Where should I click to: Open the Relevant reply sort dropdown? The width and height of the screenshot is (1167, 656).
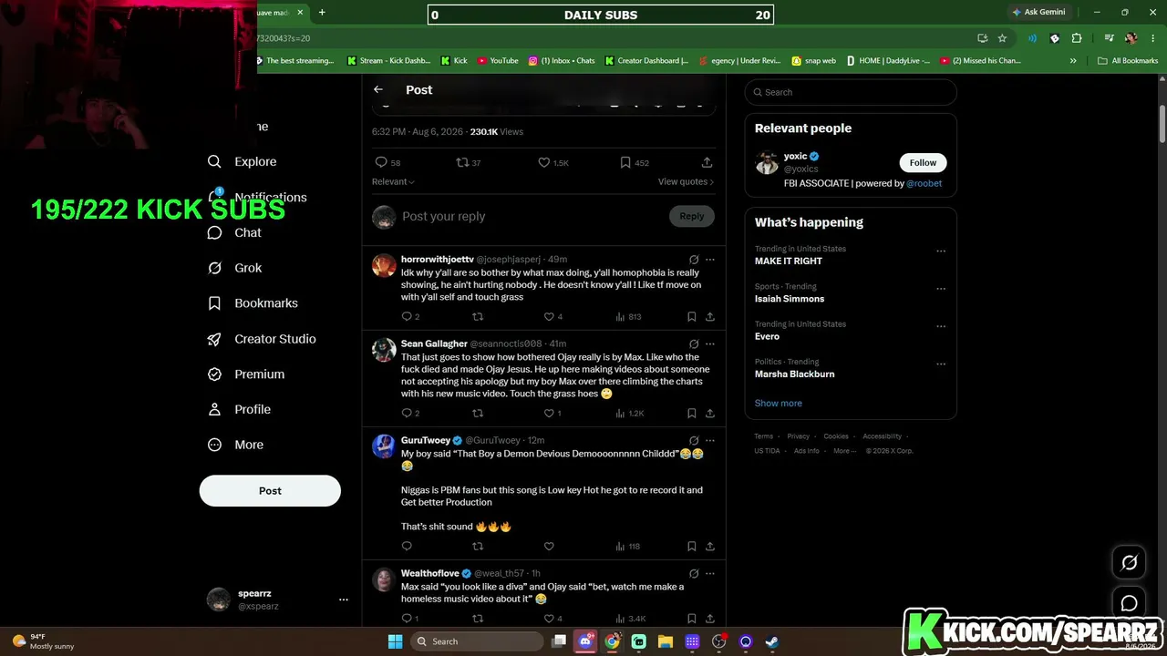393,181
